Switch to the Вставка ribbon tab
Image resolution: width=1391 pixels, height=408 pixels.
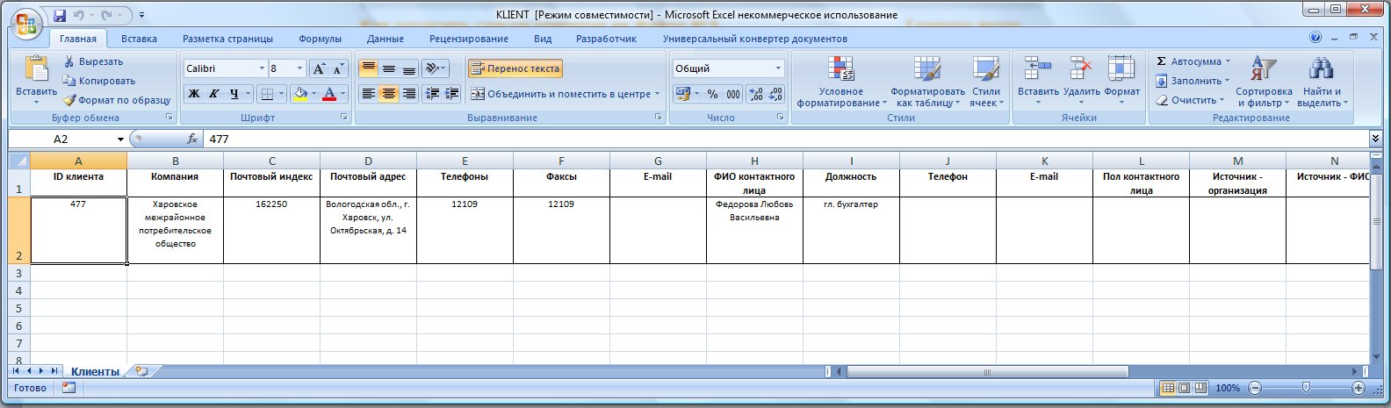click(x=139, y=39)
